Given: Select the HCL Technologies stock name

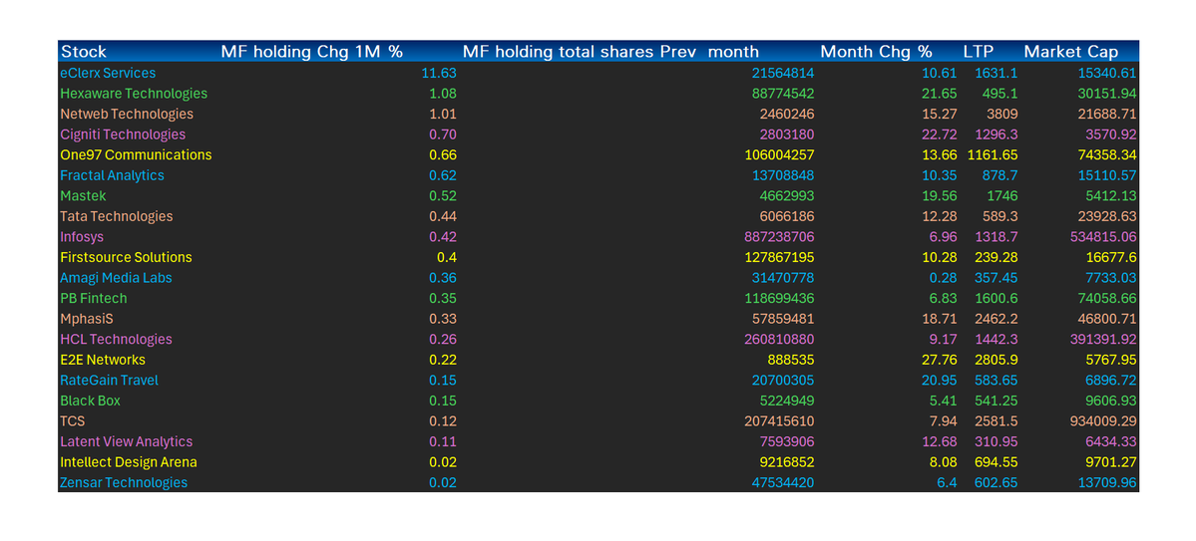Looking at the screenshot, I should (x=116, y=340).
